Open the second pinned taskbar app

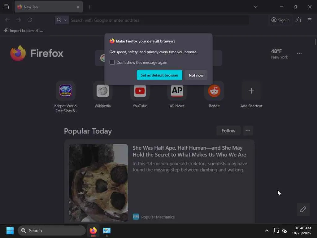click(x=107, y=231)
